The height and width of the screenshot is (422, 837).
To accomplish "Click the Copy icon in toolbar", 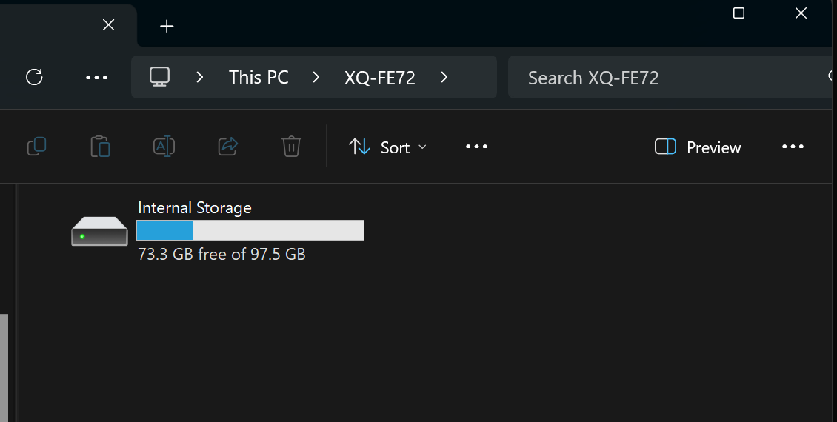I will (x=36, y=146).
